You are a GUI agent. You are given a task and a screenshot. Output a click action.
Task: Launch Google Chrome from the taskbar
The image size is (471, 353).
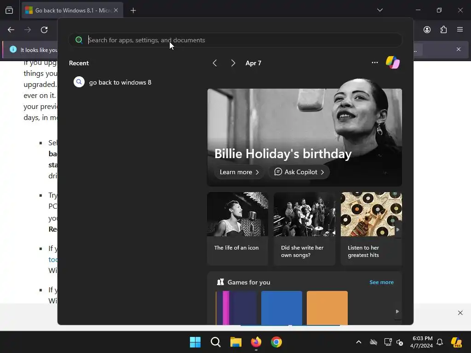coord(276,342)
